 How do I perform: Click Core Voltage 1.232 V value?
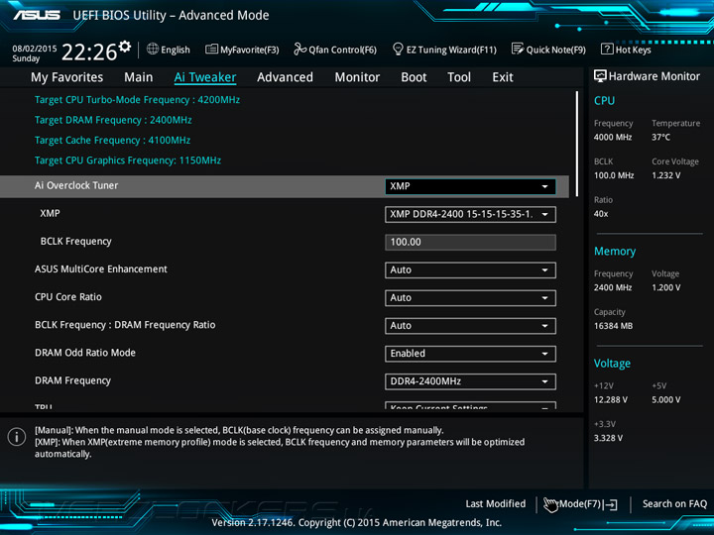click(665, 175)
